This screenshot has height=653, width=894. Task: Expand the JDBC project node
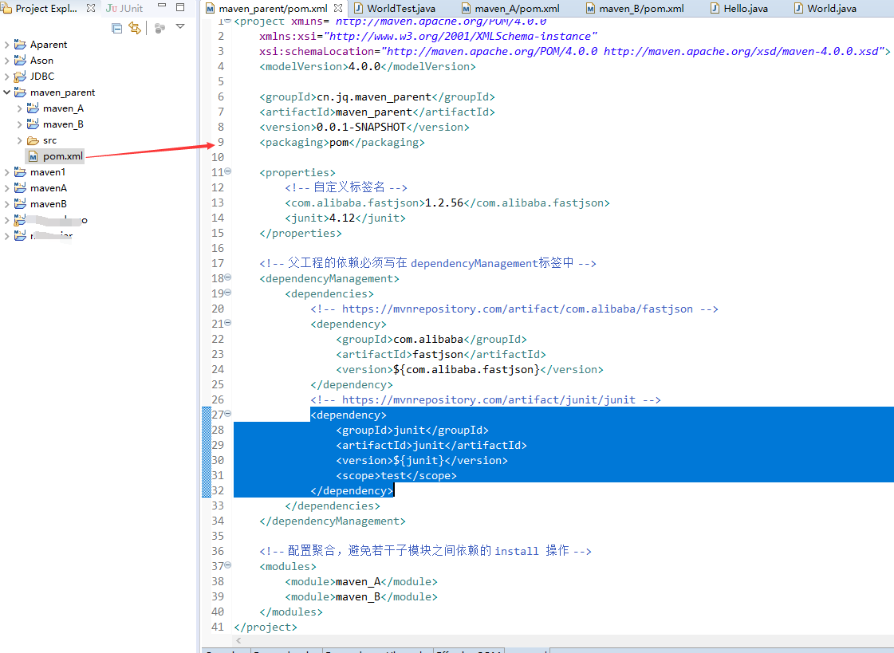(x=7, y=77)
